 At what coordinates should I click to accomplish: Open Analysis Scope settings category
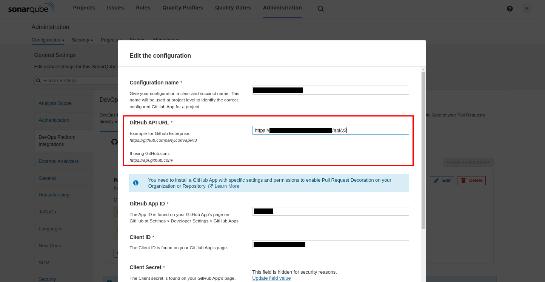click(55, 103)
